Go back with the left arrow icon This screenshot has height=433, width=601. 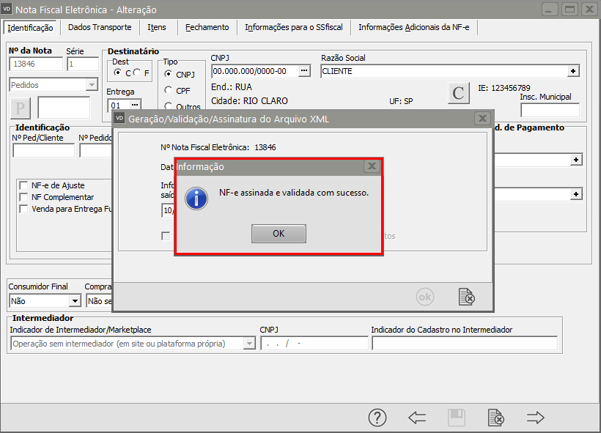(x=417, y=418)
